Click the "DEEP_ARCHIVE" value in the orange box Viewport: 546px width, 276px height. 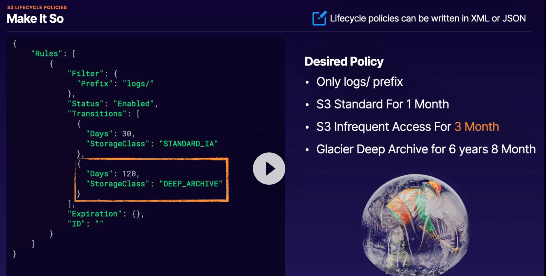tap(191, 184)
